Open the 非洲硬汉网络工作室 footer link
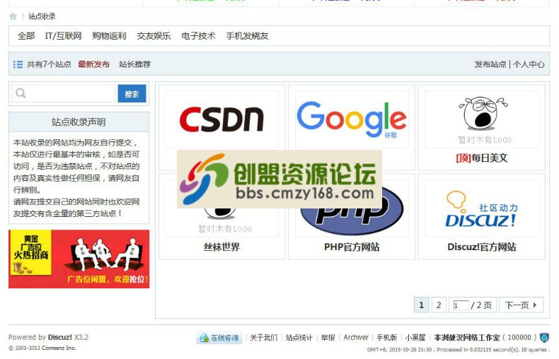This screenshot has height=359, width=559. pos(467,337)
